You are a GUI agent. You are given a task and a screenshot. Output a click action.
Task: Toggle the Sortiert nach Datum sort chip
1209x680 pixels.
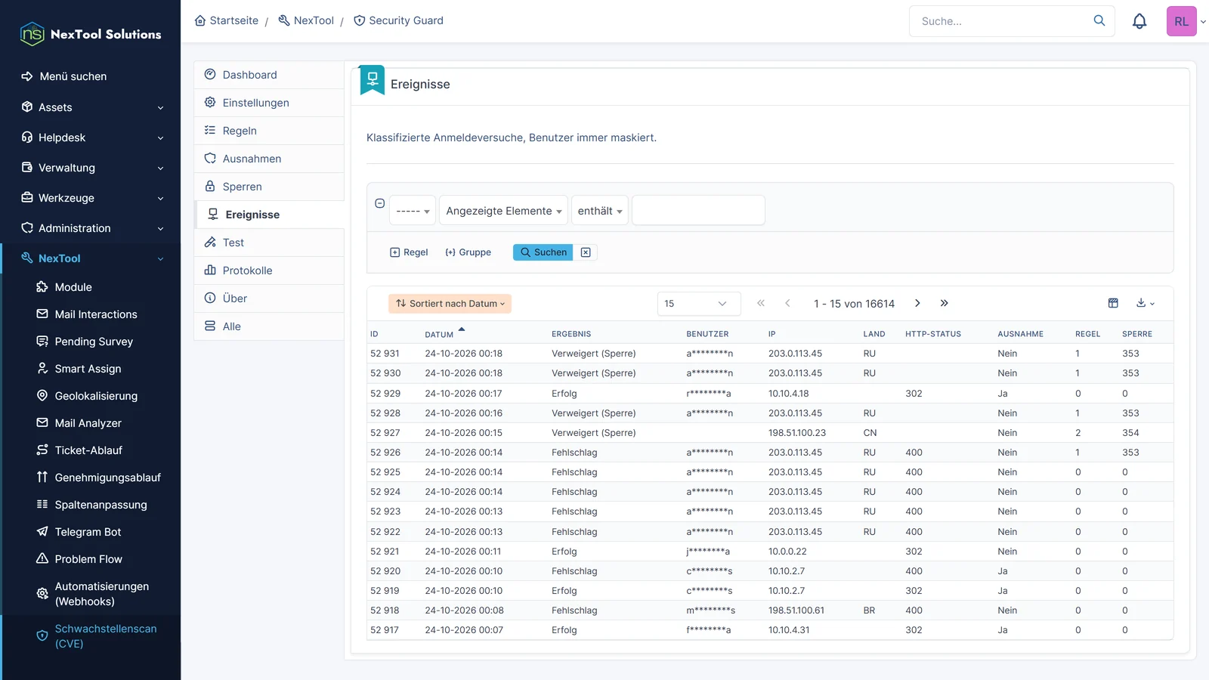pyautogui.click(x=450, y=304)
